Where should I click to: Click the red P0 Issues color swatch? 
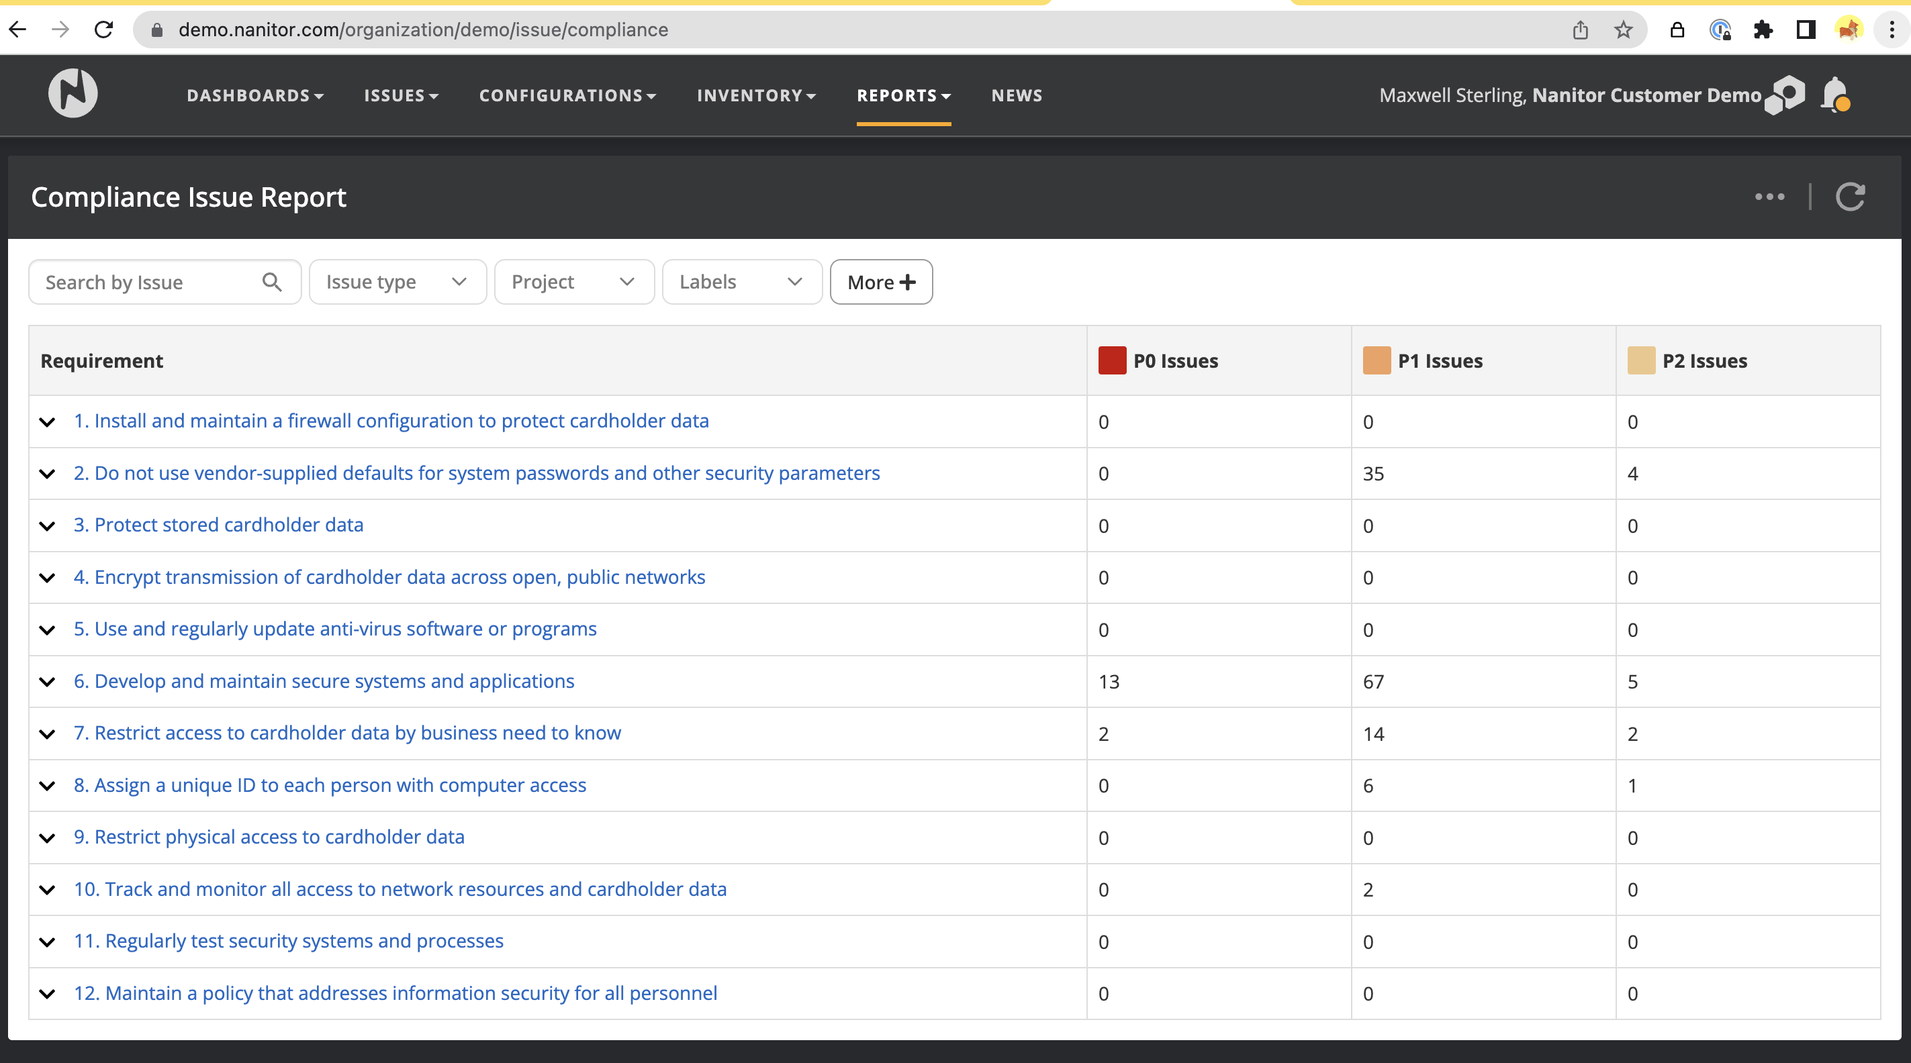point(1111,361)
